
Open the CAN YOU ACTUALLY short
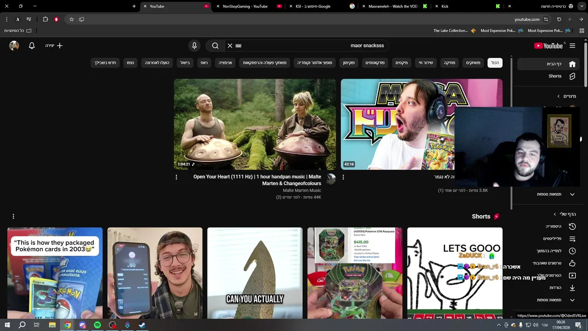(254, 273)
